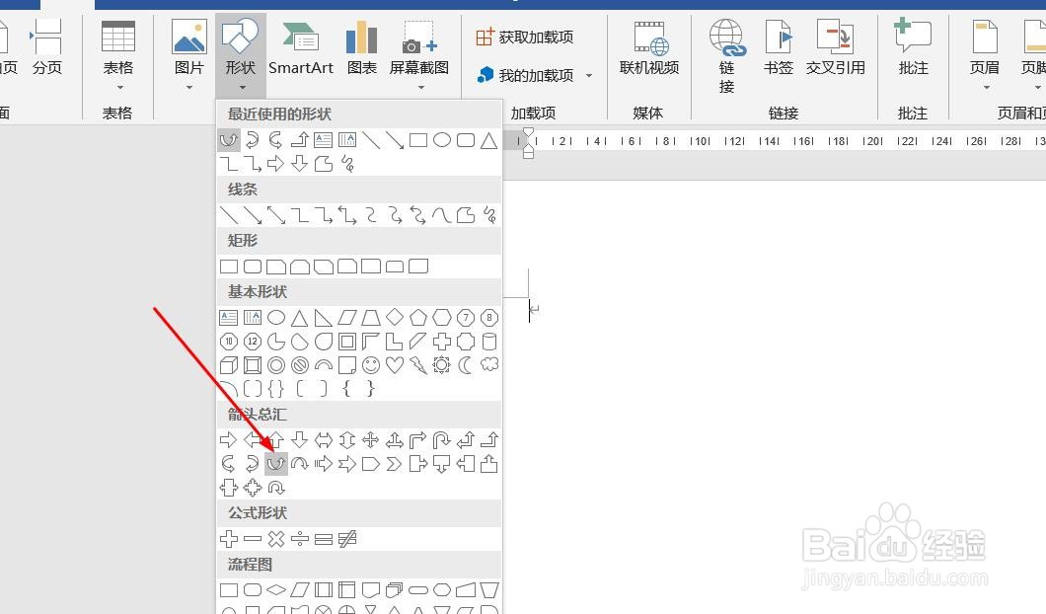Pick the block arc shape
The width and height of the screenshot is (1046, 614).
pos(324,365)
